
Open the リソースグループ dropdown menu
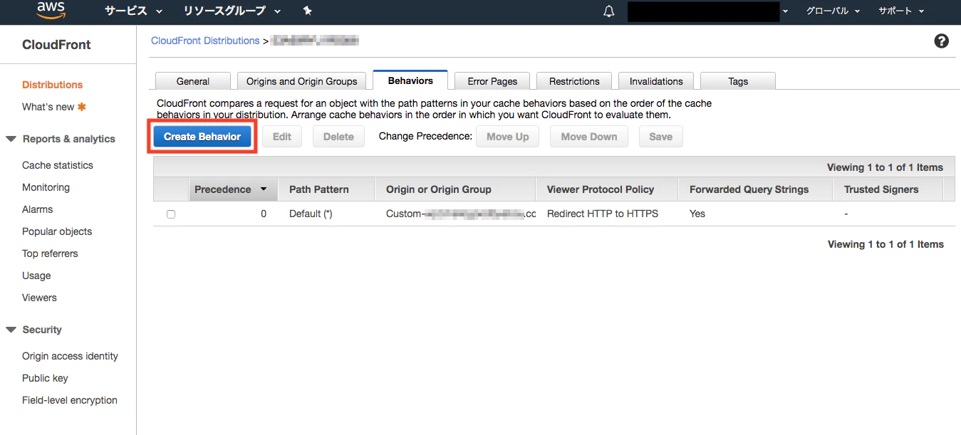pyautogui.click(x=232, y=11)
